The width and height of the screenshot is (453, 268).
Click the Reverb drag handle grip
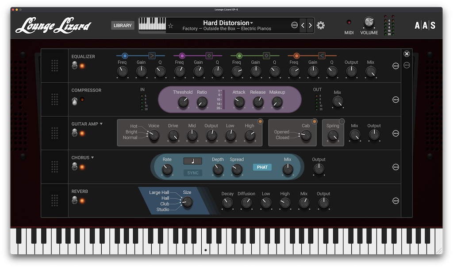point(54,200)
